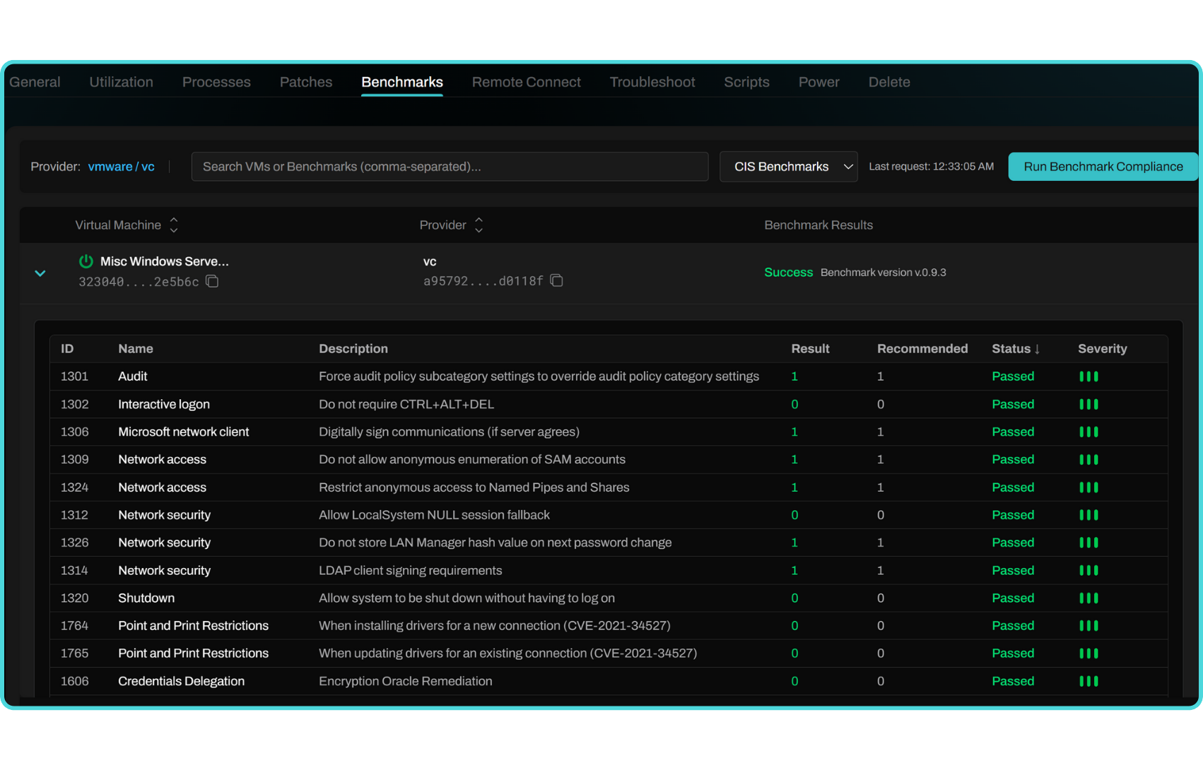Image resolution: width=1203 pixels, height=770 pixels.
Task: Go to the Troubleshoot tab
Action: [652, 82]
